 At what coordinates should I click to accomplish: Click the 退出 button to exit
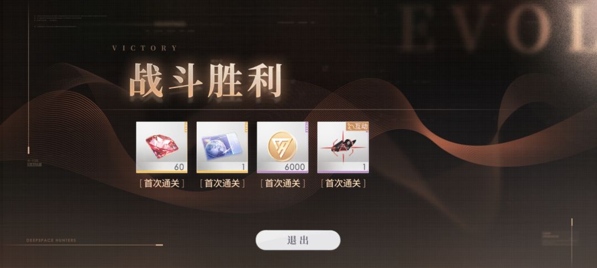tap(298, 240)
